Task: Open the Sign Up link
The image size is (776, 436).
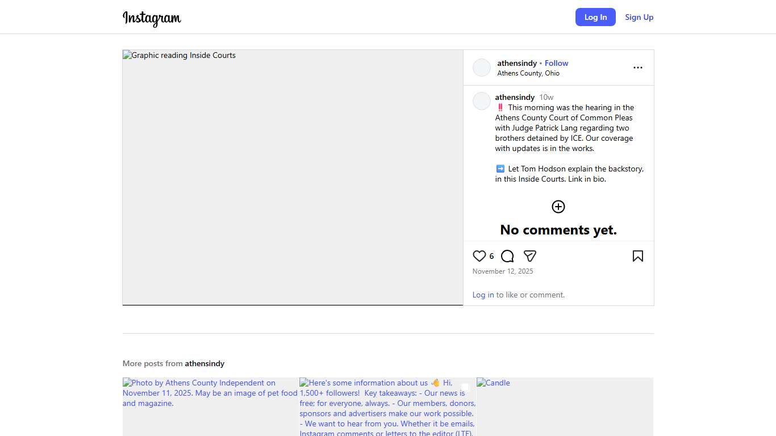Action: coord(639,17)
